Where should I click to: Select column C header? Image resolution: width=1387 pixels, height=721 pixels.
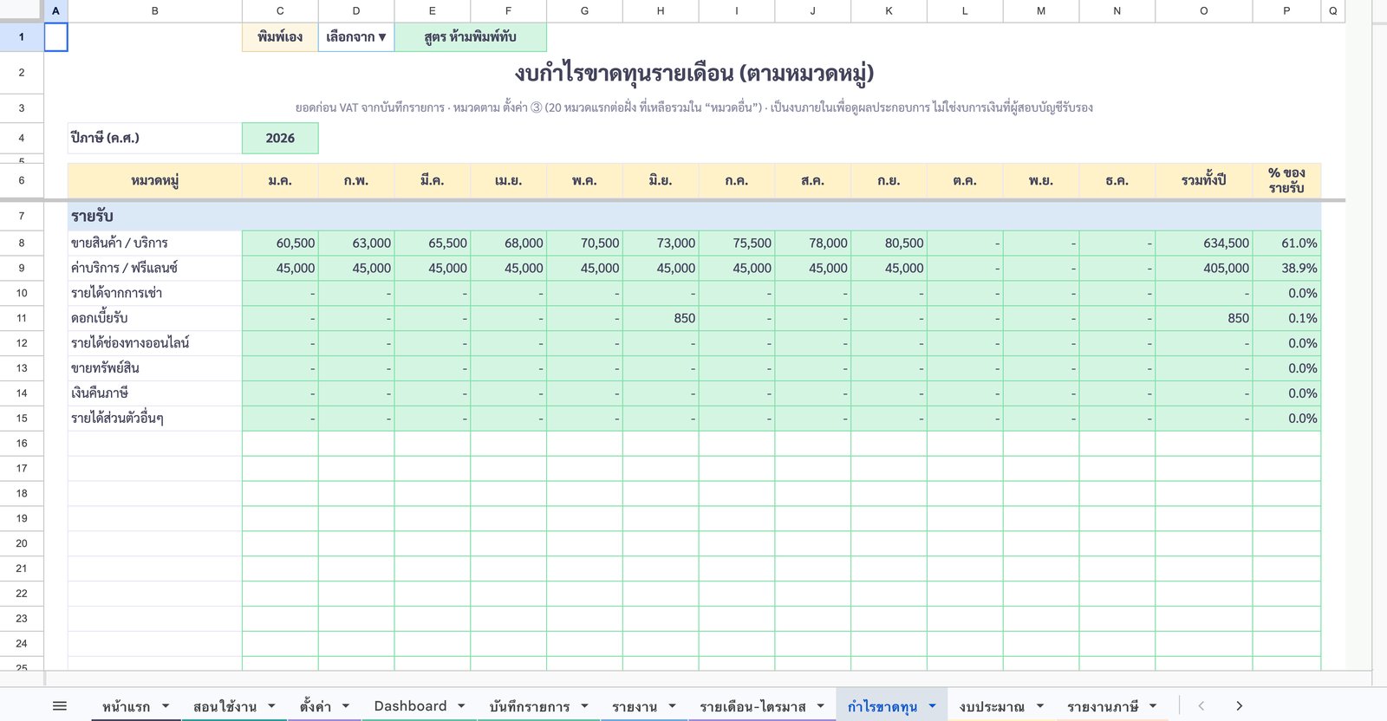[x=280, y=11]
